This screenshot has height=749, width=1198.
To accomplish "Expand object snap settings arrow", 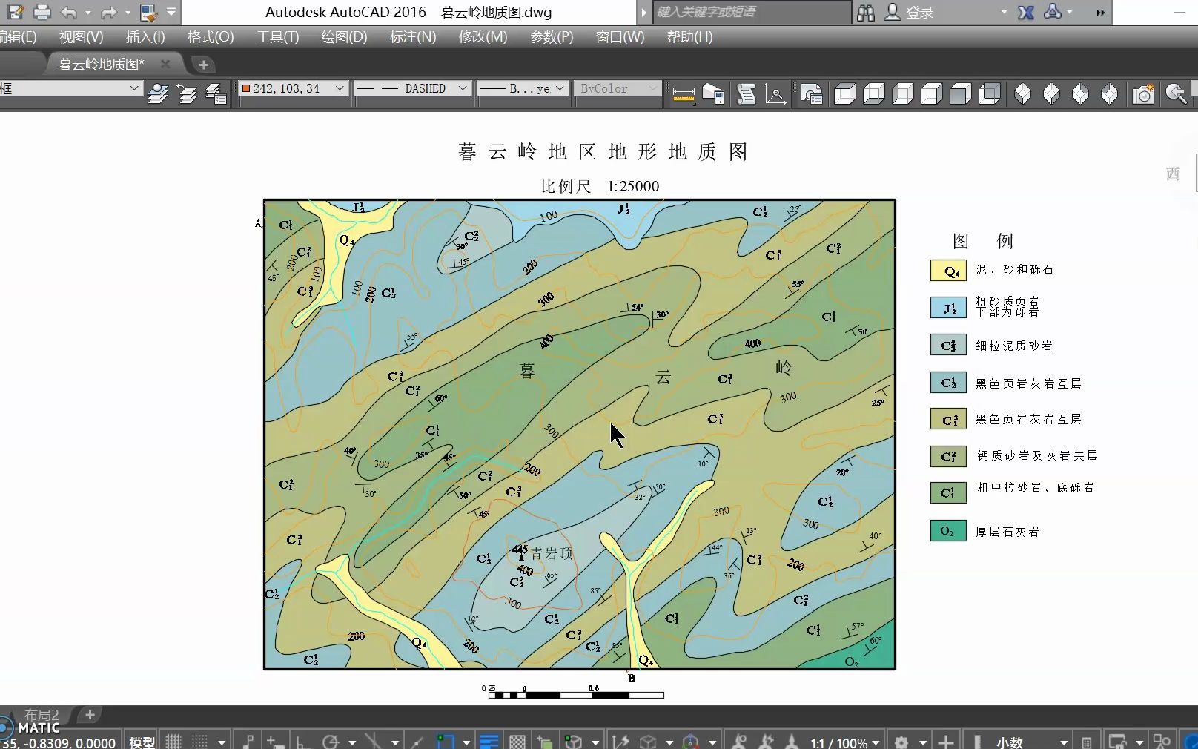I will click(466, 742).
